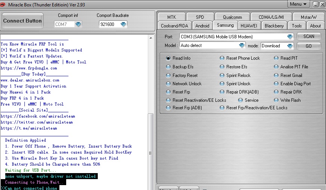Open the Mstar/W tab
The image size is (326, 190).
click(x=309, y=17)
